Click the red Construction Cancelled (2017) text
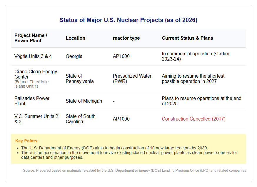This screenshot has width=257, height=187. [x=193, y=119]
